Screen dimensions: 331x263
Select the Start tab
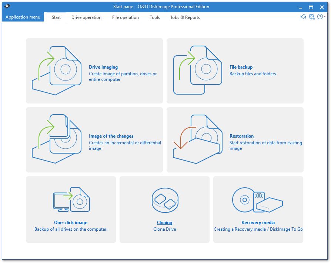coord(56,17)
